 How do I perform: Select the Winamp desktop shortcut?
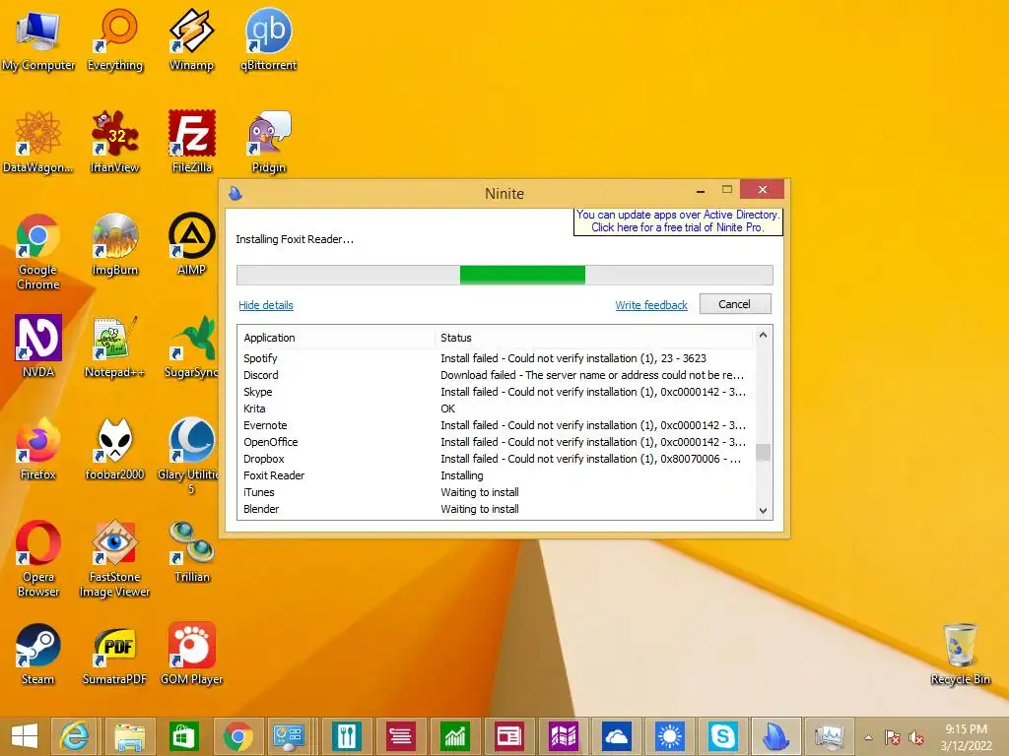(191, 39)
